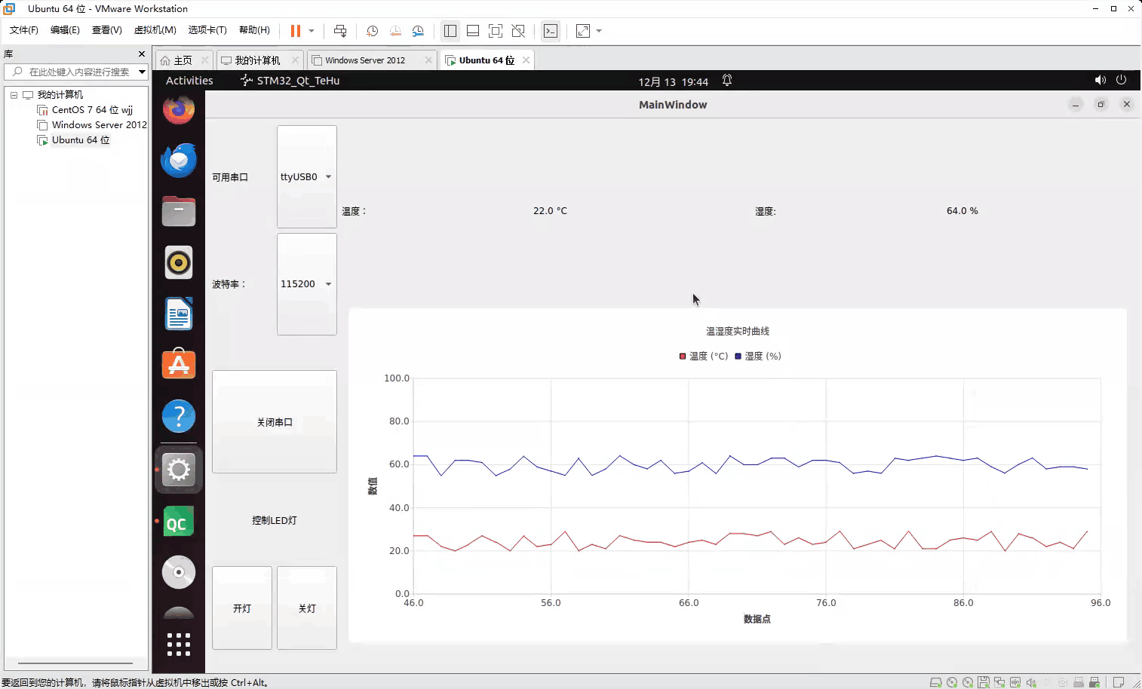Open the 文件(F) menu
Screen dimensions: 1142x689
coord(24,30)
